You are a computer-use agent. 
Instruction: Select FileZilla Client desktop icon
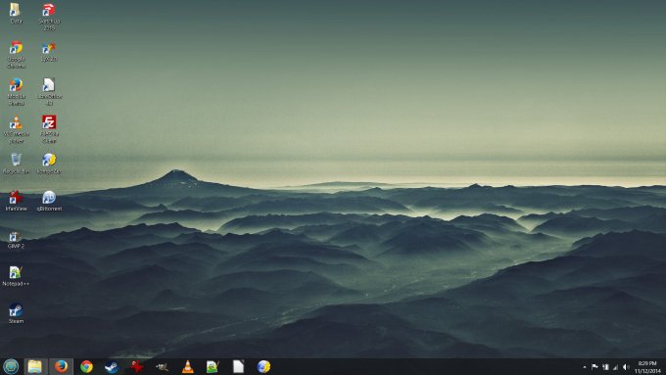pyautogui.click(x=49, y=129)
